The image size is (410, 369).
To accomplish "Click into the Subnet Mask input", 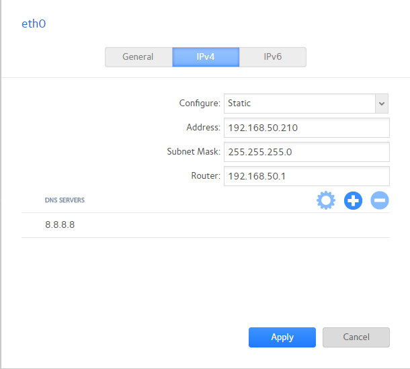I will (306, 152).
